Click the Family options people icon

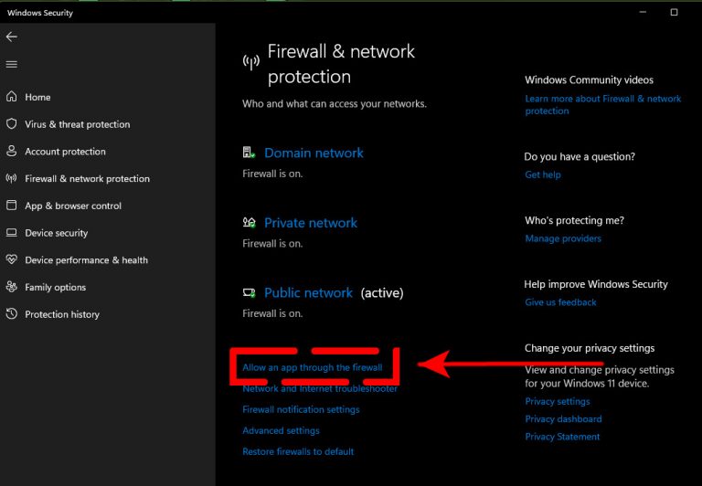pos(12,287)
